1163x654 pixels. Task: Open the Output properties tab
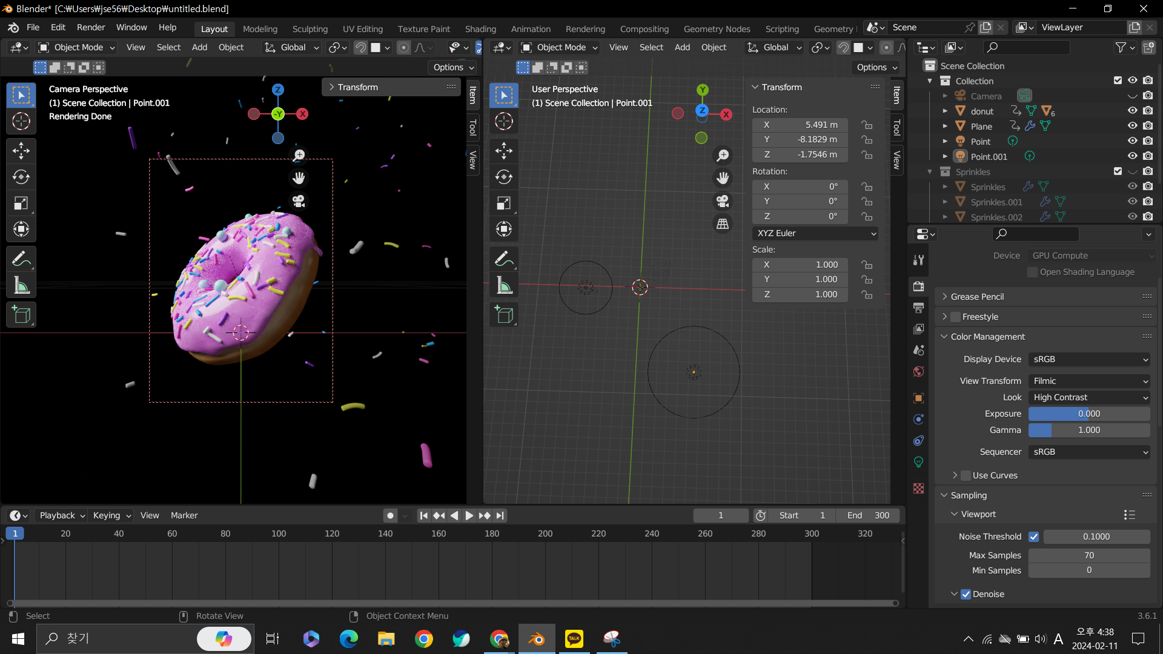click(919, 308)
